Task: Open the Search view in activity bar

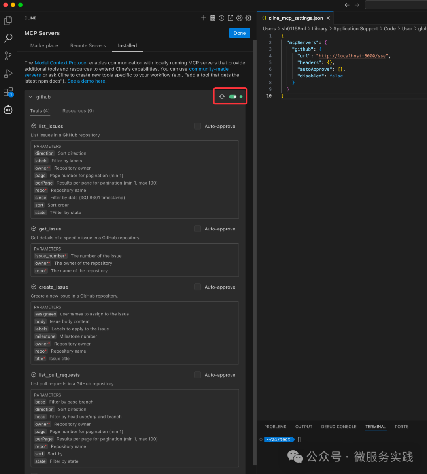Action: click(x=8, y=38)
